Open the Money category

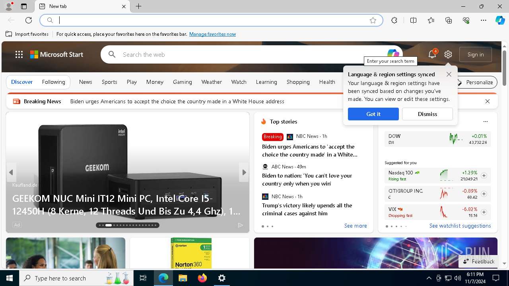pyautogui.click(x=155, y=82)
